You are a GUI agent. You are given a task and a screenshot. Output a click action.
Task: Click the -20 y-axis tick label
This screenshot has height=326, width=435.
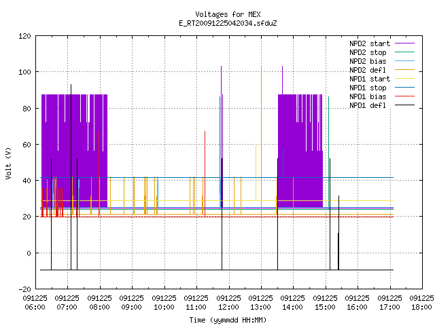pos(24,289)
